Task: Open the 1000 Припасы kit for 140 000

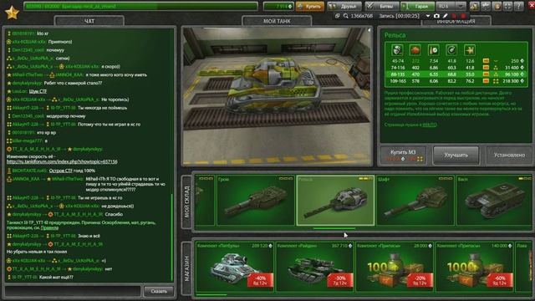Action: tap(474, 268)
